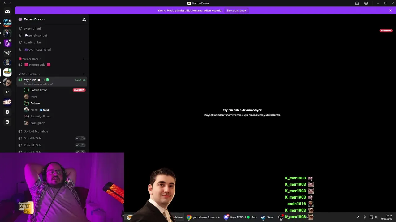The height and width of the screenshot is (222, 396).
Task: Click the 00 03 user limit badge
Action: tap(80, 138)
